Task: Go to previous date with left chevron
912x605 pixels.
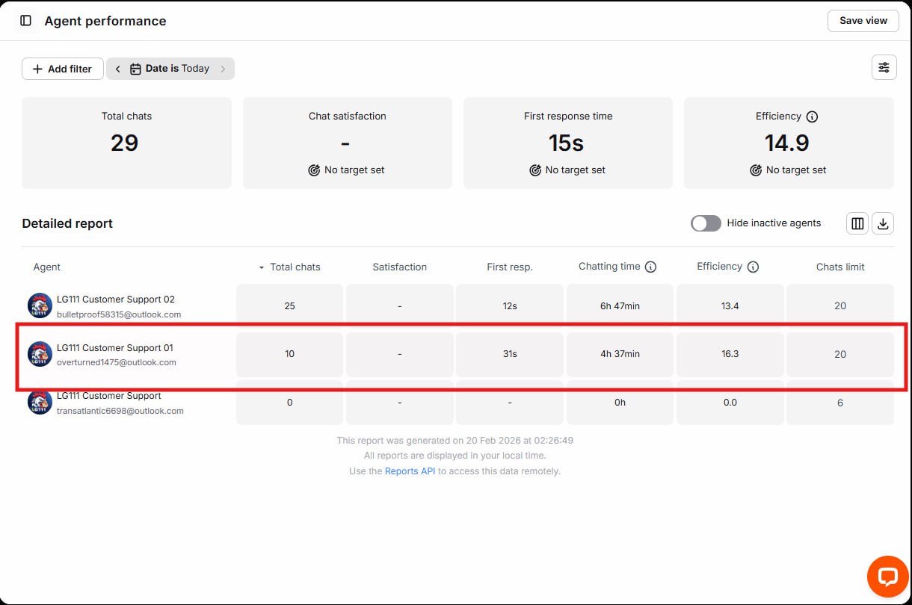Action: [x=118, y=69]
